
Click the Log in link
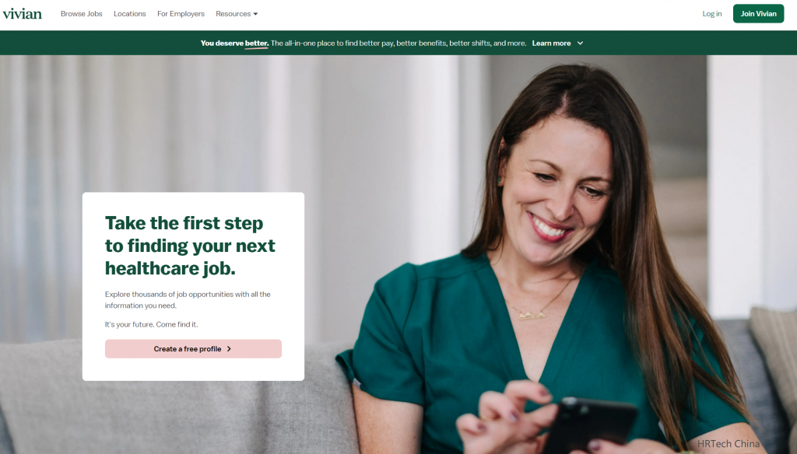click(x=711, y=14)
